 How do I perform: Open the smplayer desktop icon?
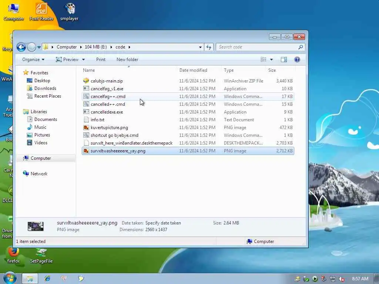pos(69,12)
